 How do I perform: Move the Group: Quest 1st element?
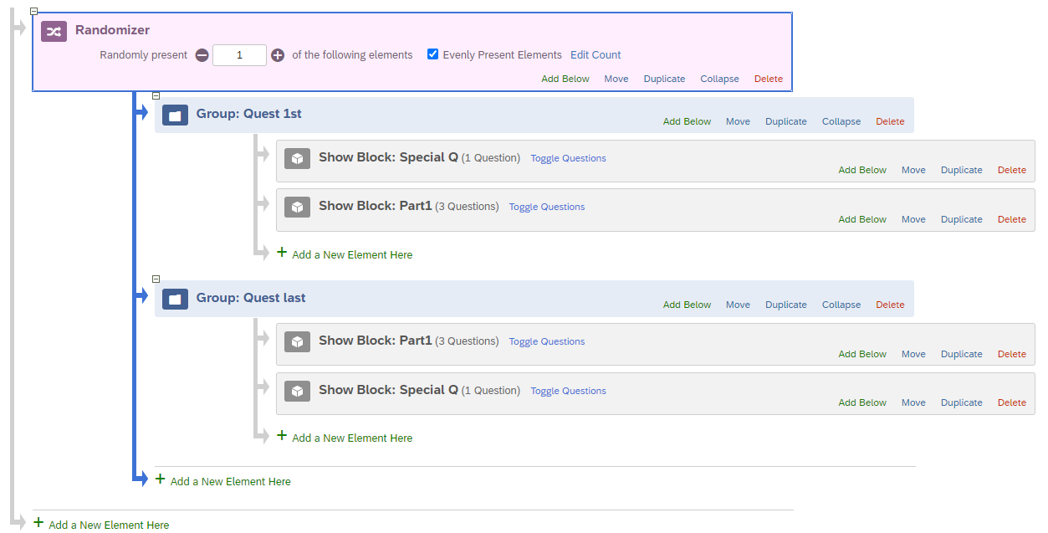(x=738, y=121)
